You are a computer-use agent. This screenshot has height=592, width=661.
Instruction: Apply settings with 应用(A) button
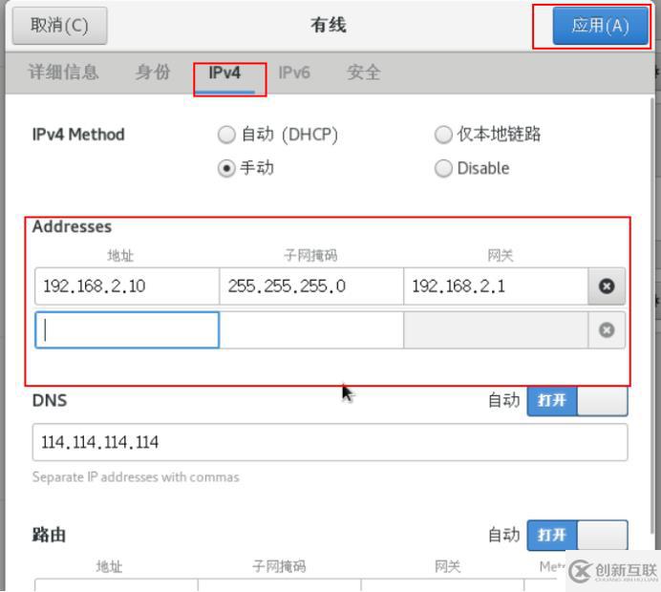tap(600, 26)
